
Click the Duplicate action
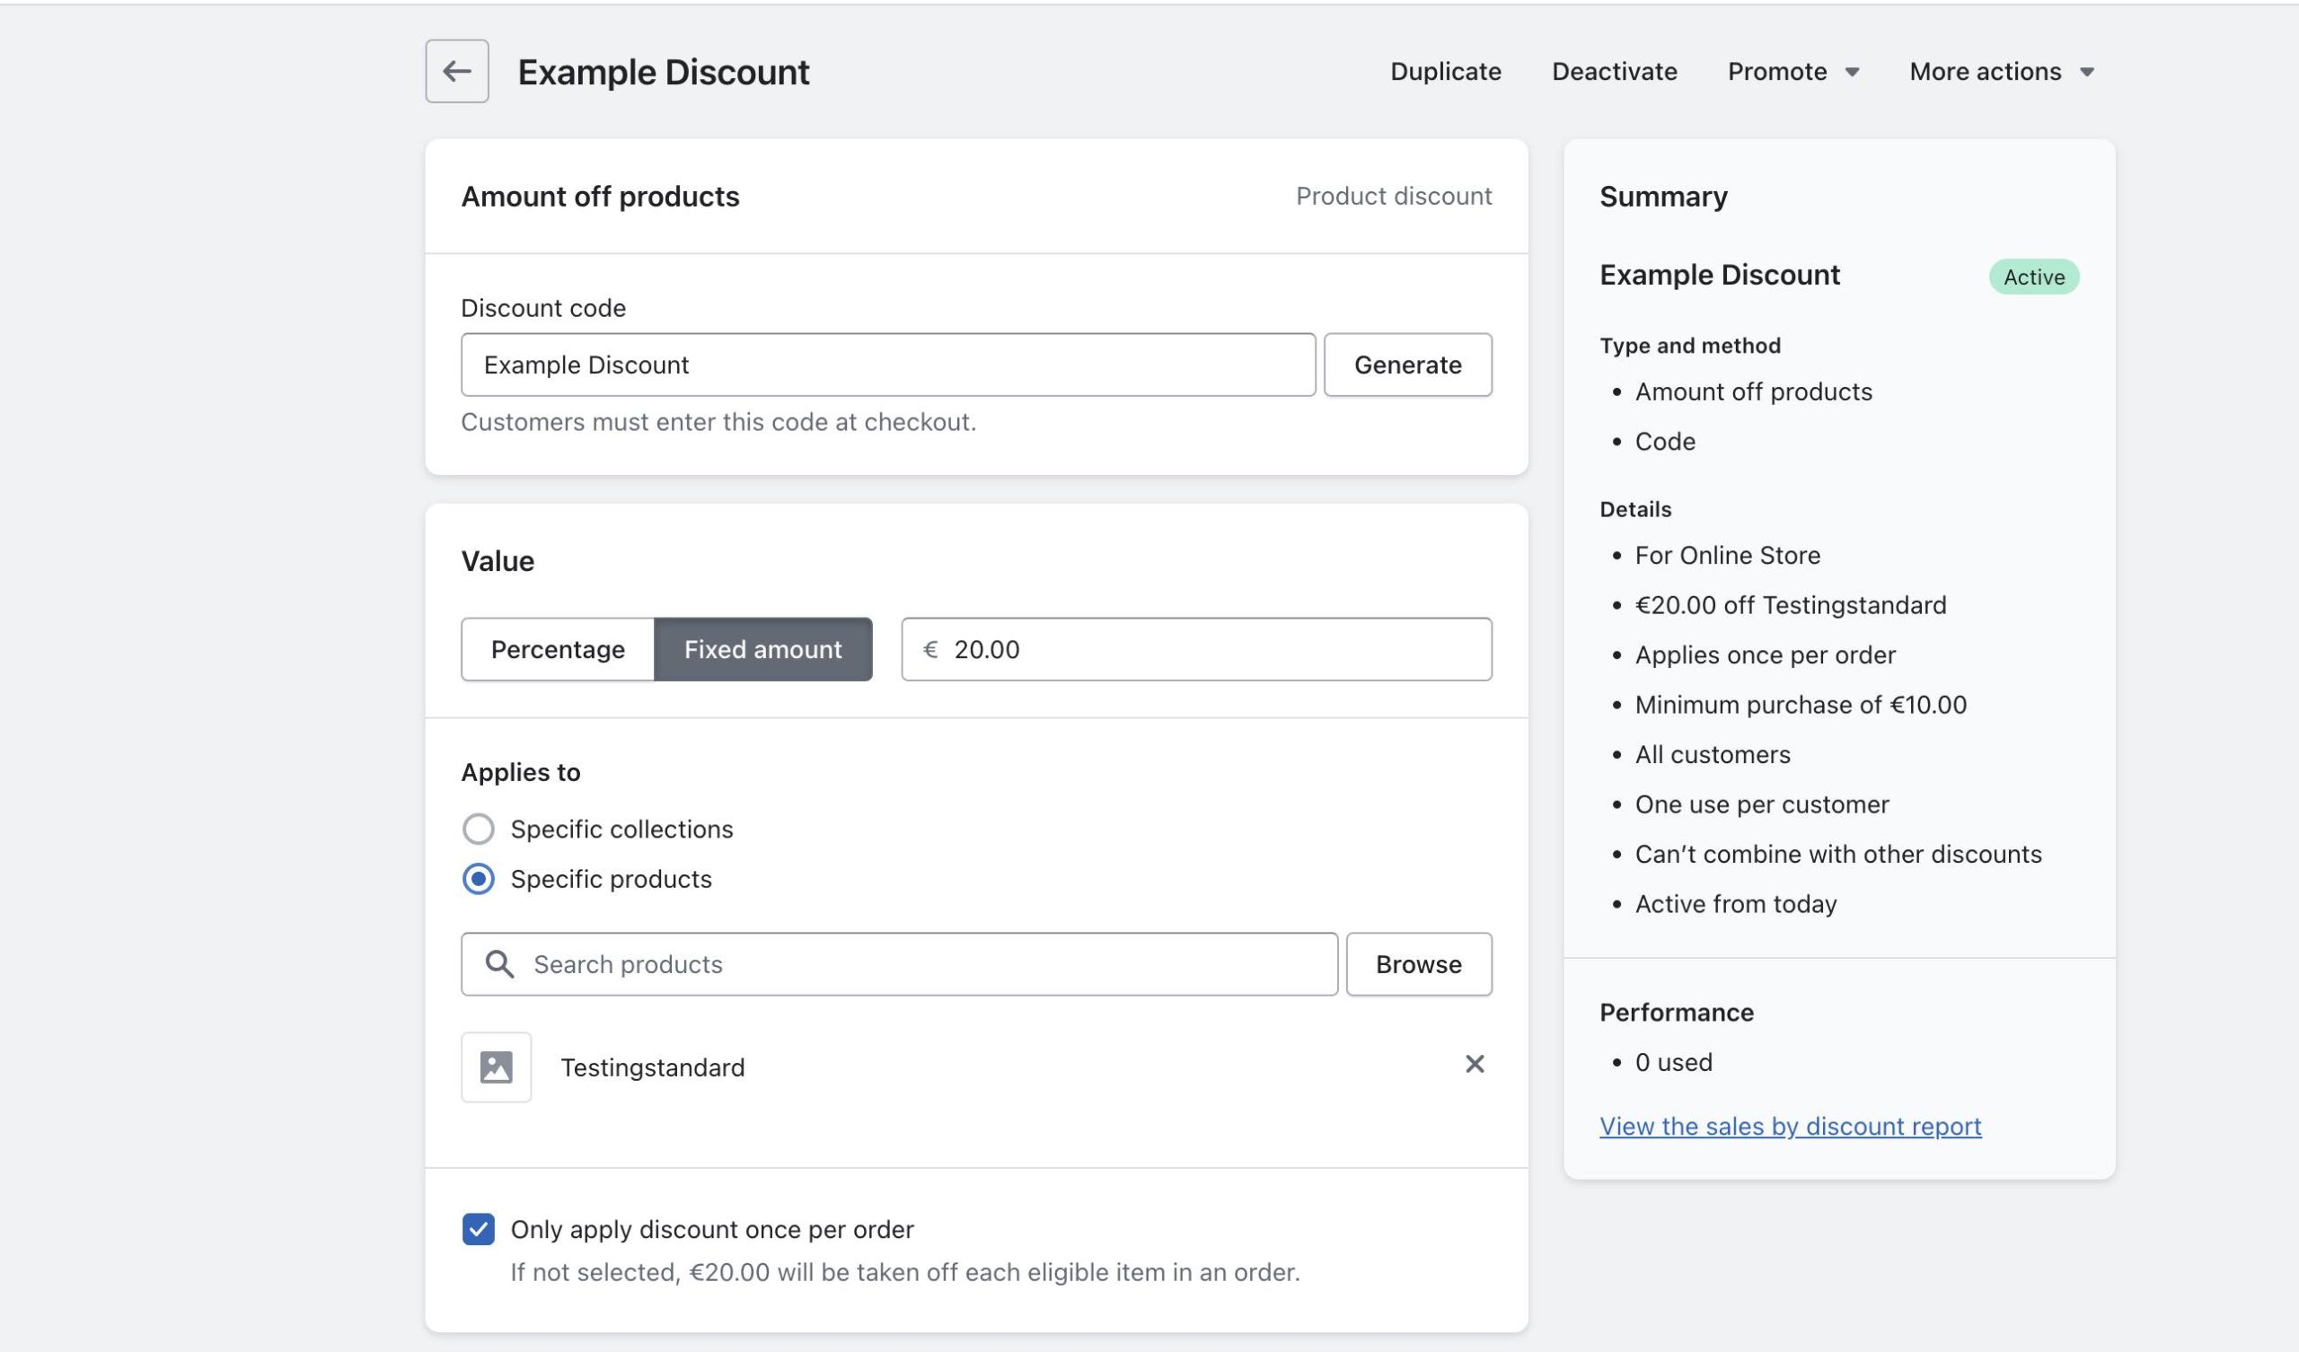[1445, 71]
